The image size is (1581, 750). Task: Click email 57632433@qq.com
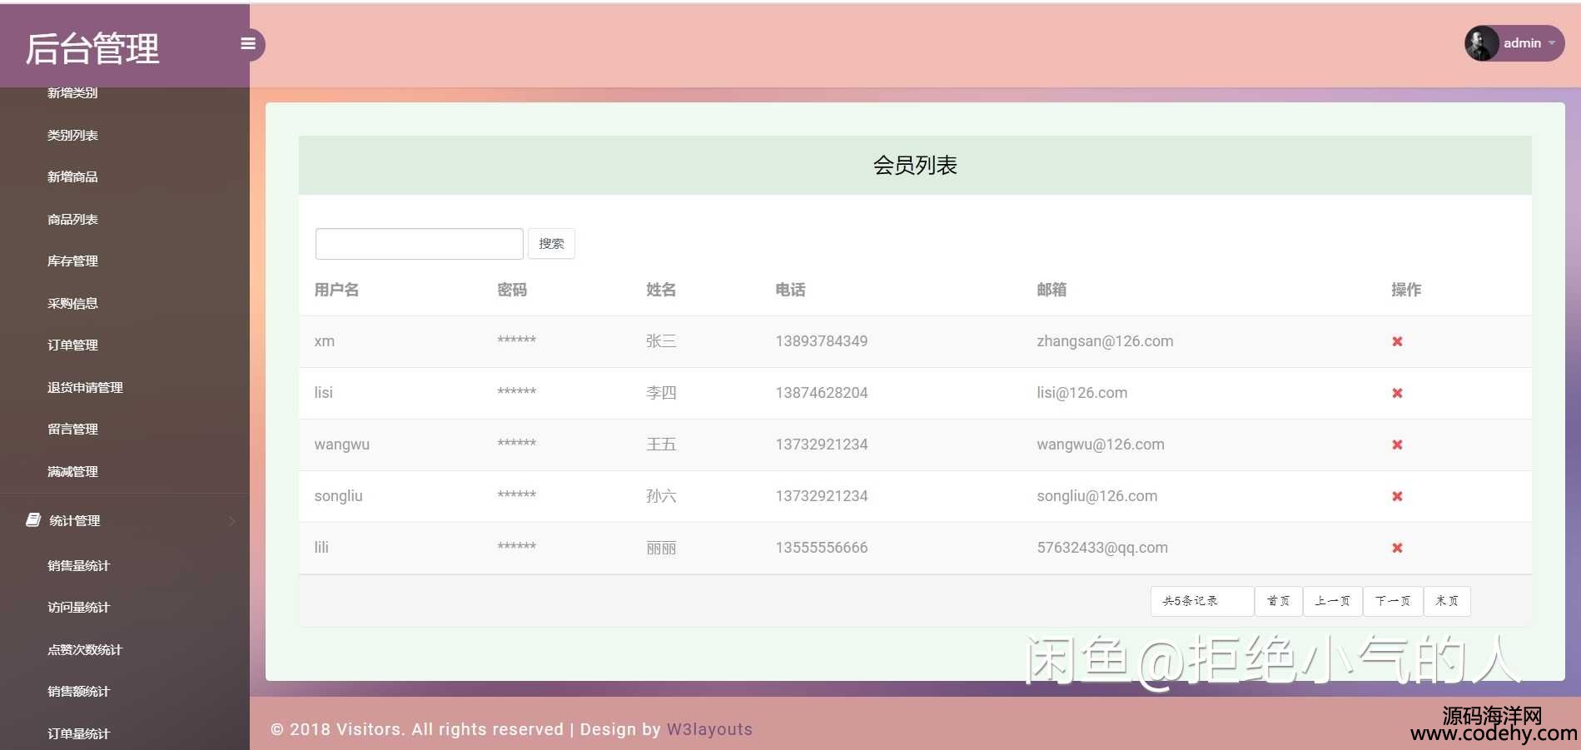click(x=1102, y=548)
